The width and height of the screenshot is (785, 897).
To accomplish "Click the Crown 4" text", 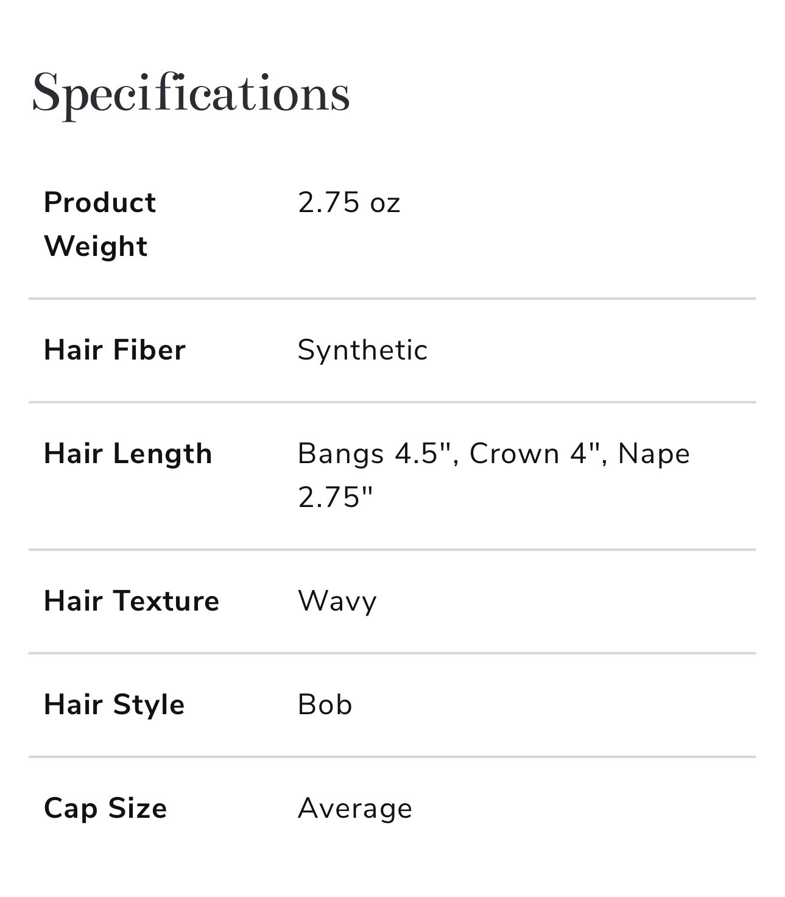I will coord(538,454).
